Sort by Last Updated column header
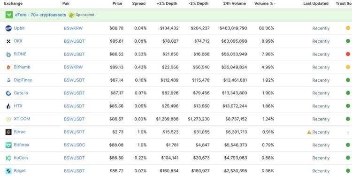Image resolution: width=352 pixels, height=176 pixels. 316,3
